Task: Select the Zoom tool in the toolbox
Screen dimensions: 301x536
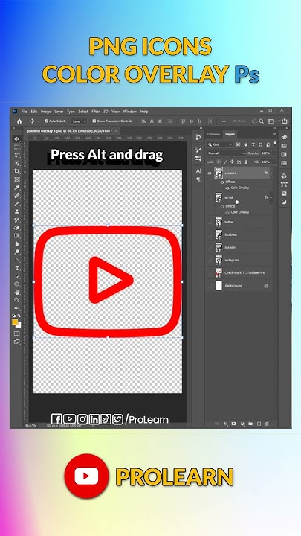Action: [x=16, y=300]
